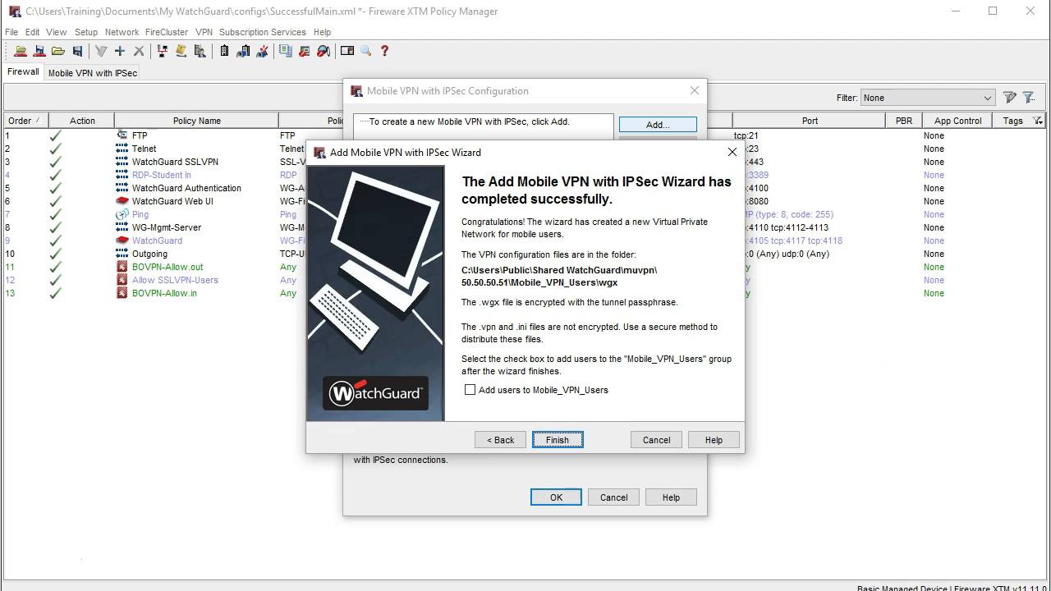Image resolution: width=1051 pixels, height=591 pixels.
Task: Click the network configuration toolbar icon
Action: point(163,51)
